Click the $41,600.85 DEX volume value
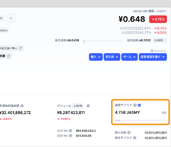Image resolution: width=171 pixels, height=147 pixels. coord(84,136)
